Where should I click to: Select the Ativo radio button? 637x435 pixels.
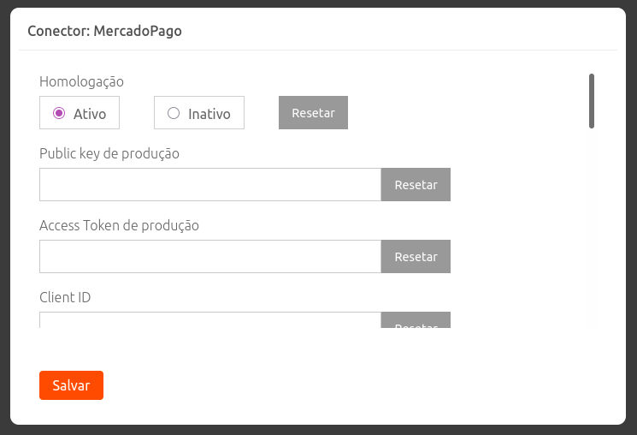(59, 113)
